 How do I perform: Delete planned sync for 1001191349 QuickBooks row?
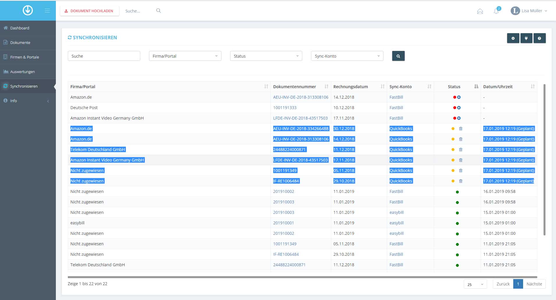(461, 171)
